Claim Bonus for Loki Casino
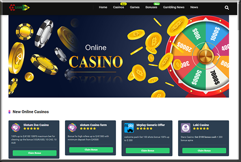 coord(204,151)
